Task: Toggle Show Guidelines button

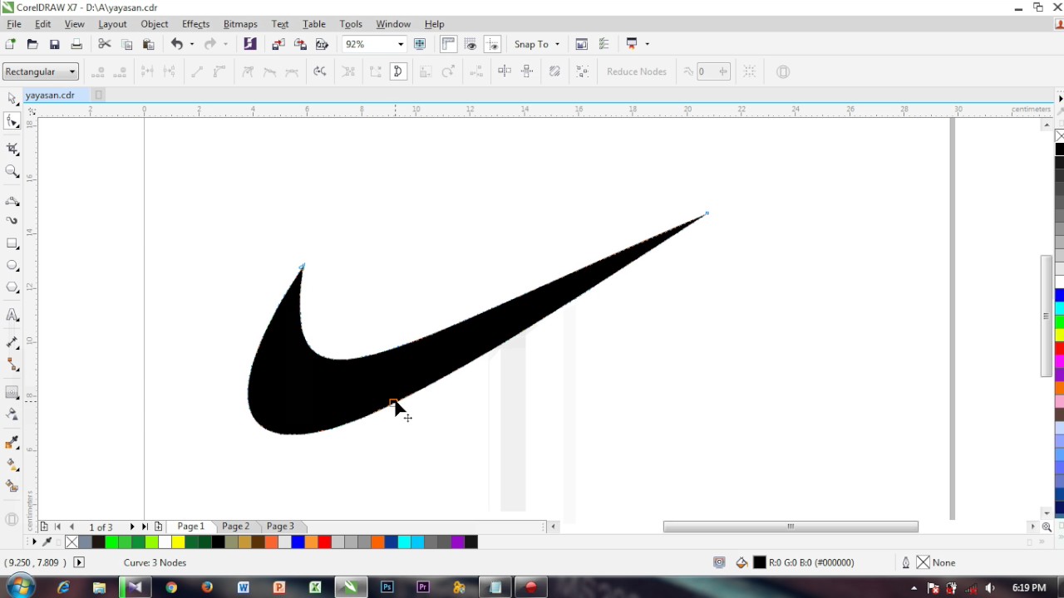Action: pyautogui.click(x=492, y=44)
